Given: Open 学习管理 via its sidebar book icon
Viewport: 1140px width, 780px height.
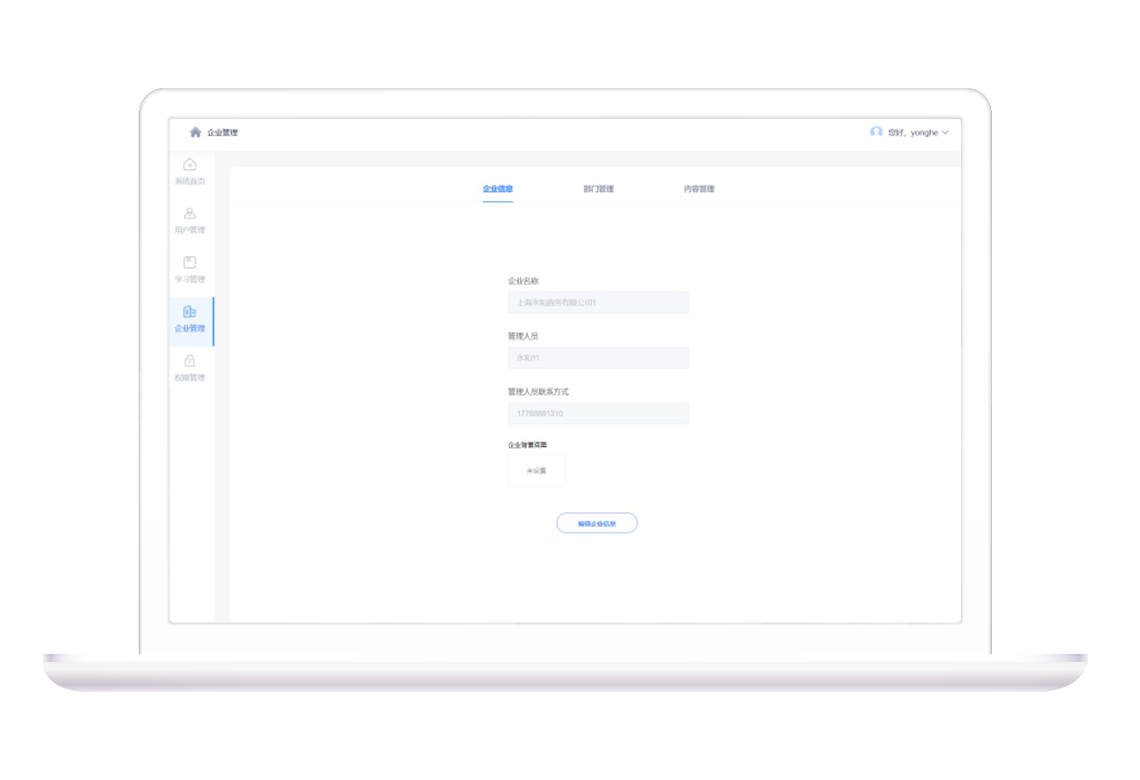Looking at the screenshot, I should [190, 262].
